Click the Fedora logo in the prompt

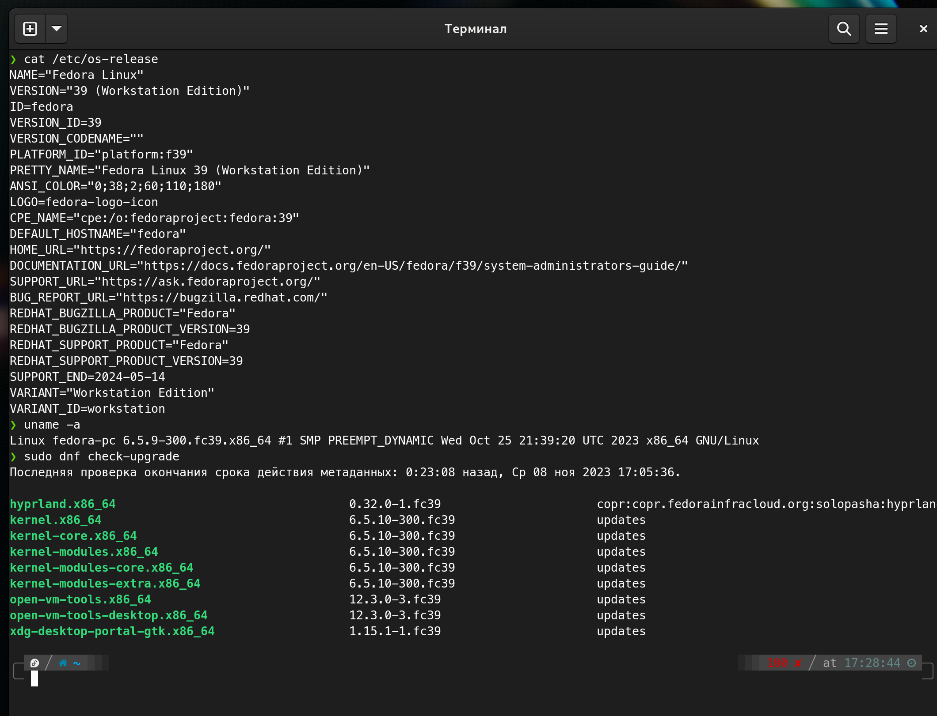click(34, 663)
